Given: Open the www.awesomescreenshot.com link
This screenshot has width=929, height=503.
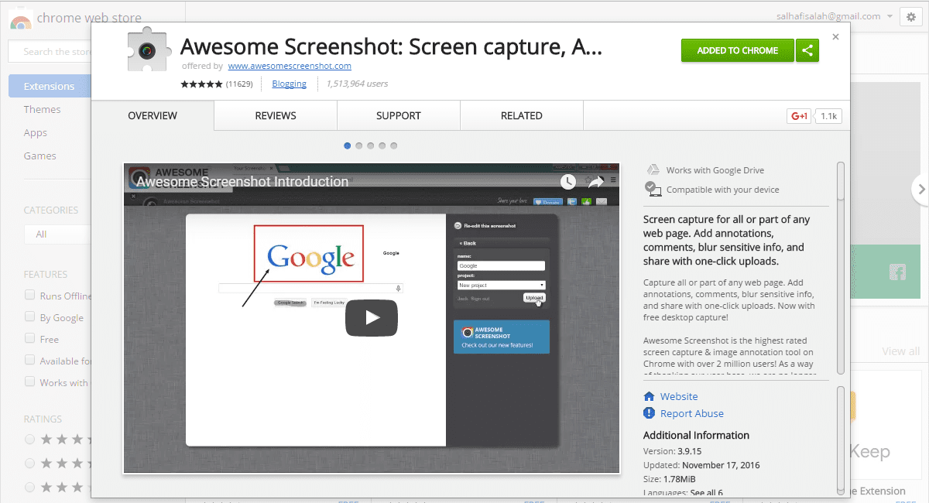Looking at the screenshot, I should pos(290,66).
